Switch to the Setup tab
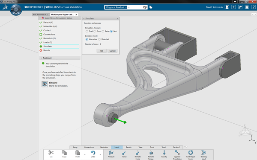 pos(75,147)
